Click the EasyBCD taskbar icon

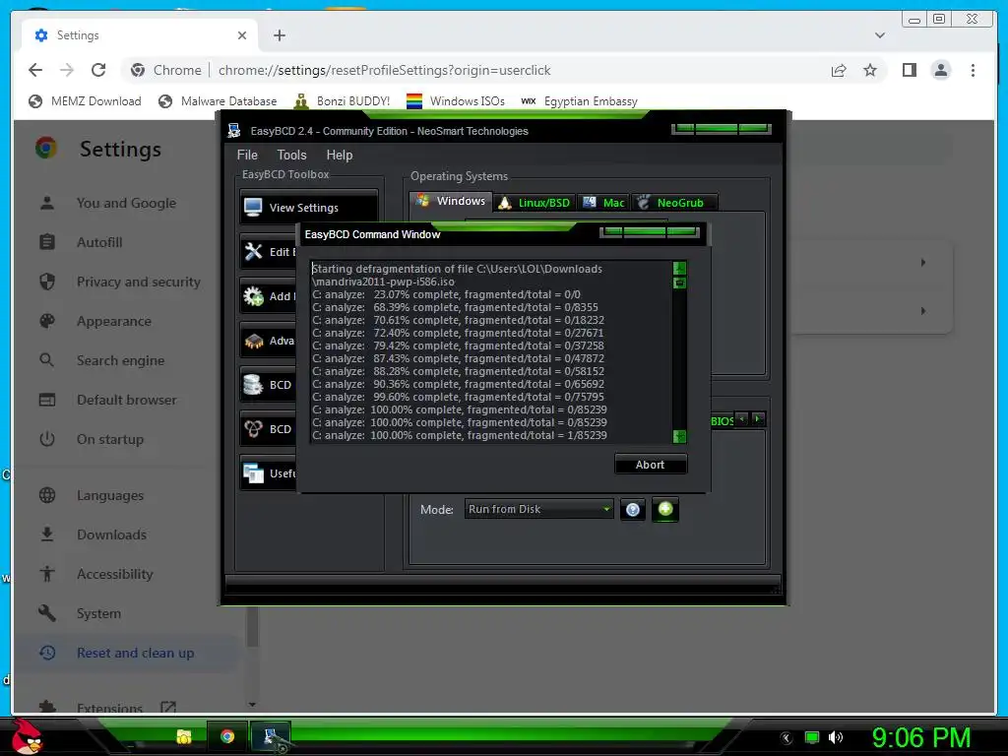[x=271, y=736]
